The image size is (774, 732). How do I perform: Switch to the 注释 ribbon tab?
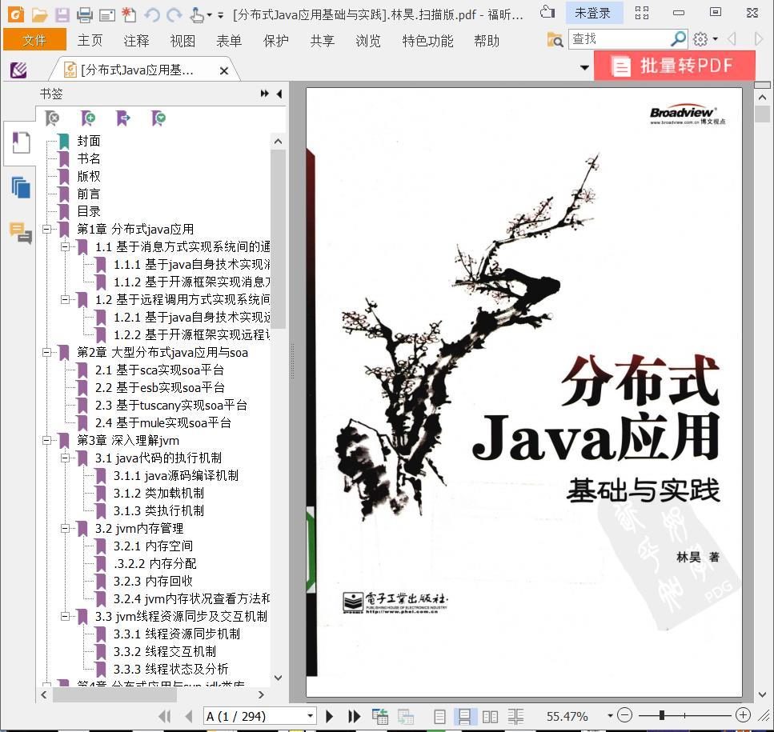tap(136, 41)
